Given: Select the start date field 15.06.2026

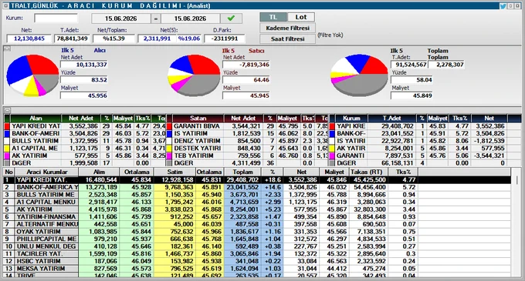Looking at the screenshot, I should (x=120, y=18).
